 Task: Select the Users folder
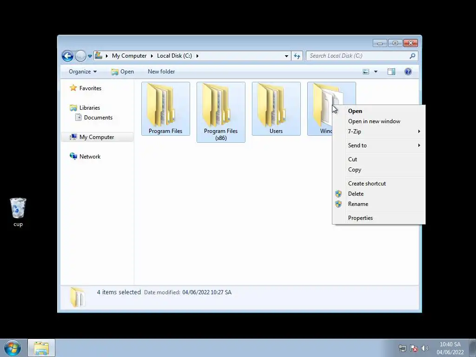tap(276, 109)
